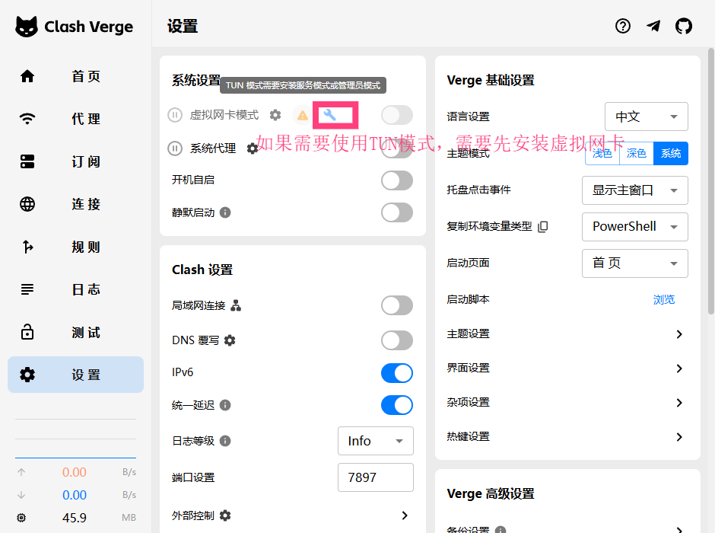Viewport: 715px width, 533px height.
Task: Click the Telegram icon in the header
Action: pos(653,25)
